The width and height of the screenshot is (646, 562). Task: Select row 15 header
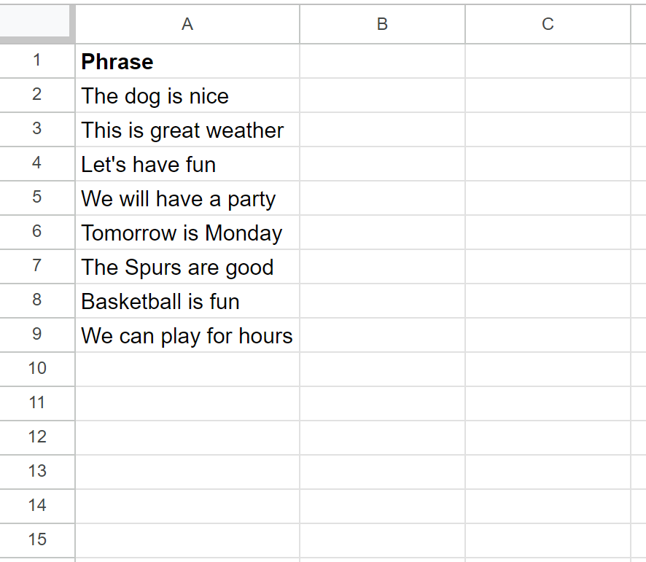pyautogui.click(x=37, y=540)
